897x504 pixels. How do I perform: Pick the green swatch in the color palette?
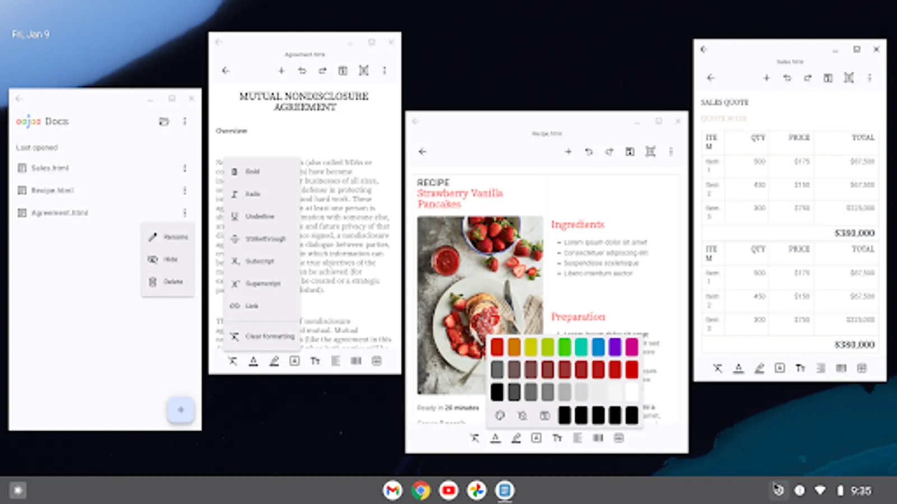565,346
